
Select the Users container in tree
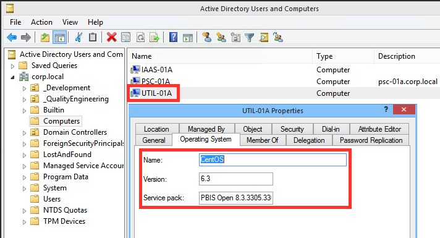(52, 199)
